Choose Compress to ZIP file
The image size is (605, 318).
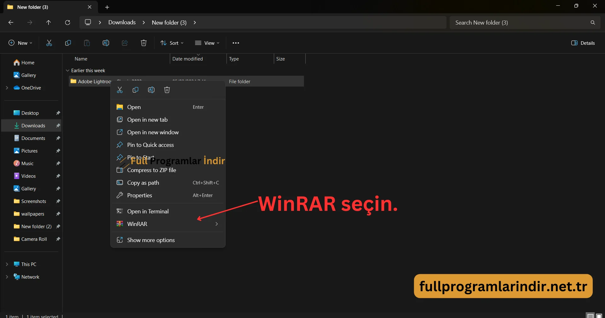[x=168, y=170]
